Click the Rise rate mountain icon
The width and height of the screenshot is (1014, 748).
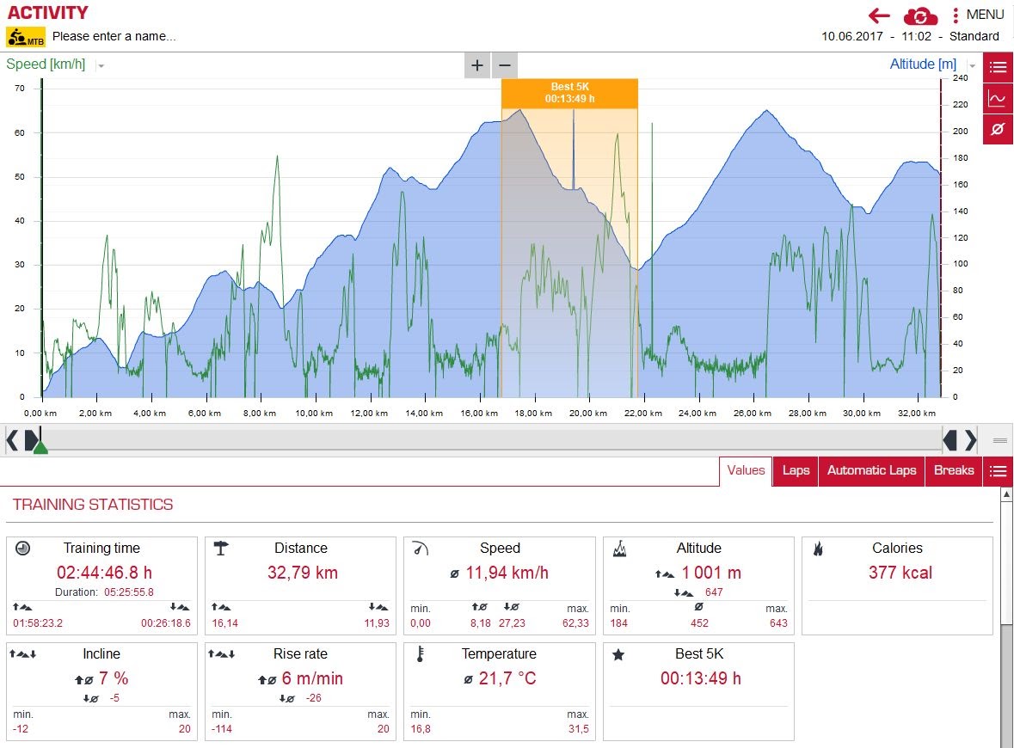(x=221, y=654)
